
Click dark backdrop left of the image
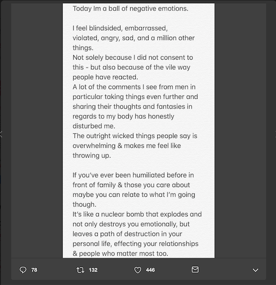[37, 131]
